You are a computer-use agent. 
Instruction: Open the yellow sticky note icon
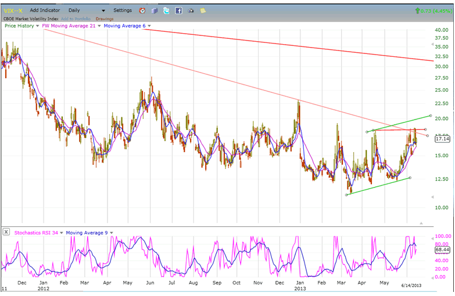point(202,10)
